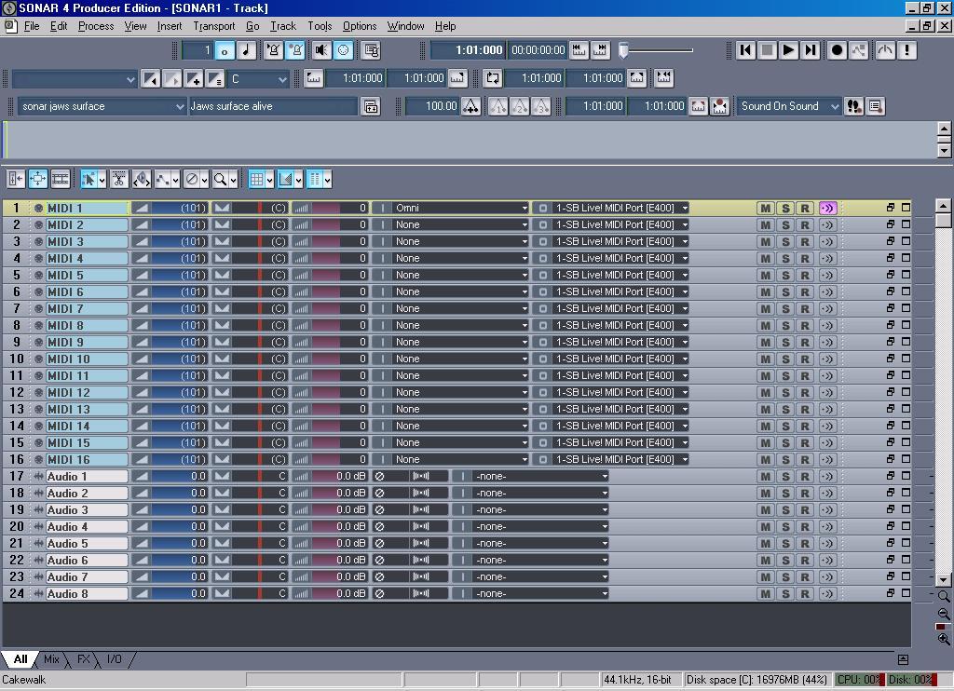Adjust Audio 7 pan slider showing C
Screen dimensions: 954x691
tap(260, 576)
